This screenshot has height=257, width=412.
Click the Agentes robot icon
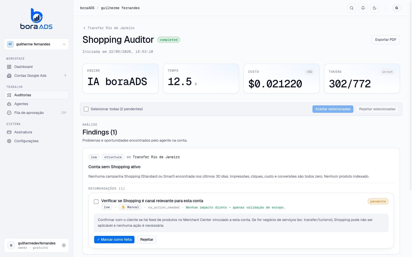pyautogui.click(x=9, y=104)
